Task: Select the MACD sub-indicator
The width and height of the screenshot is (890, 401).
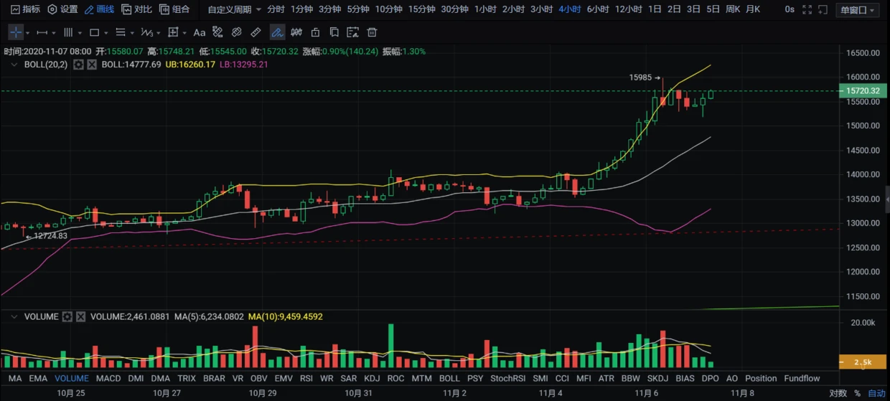Action: click(x=108, y=378)
